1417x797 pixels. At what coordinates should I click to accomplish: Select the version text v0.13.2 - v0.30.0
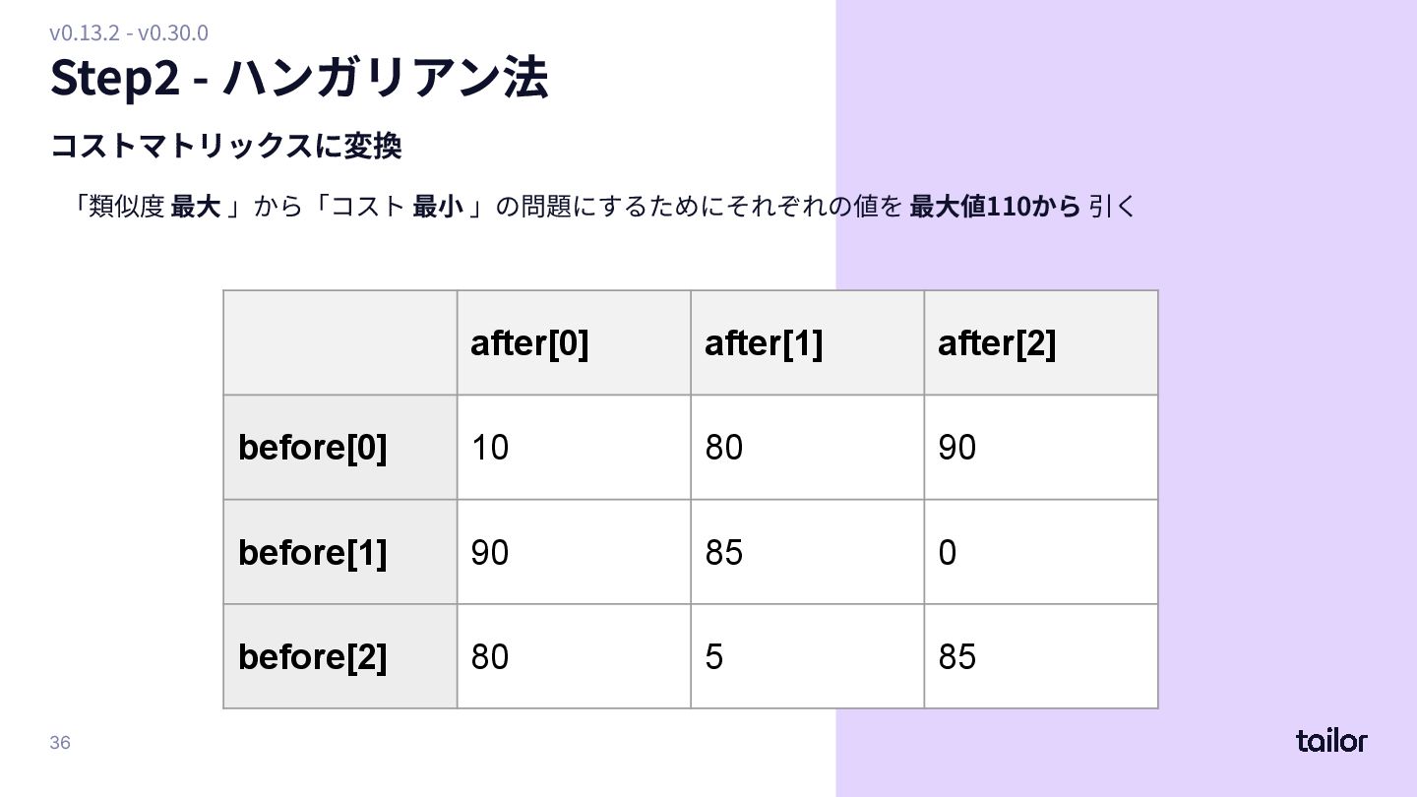(x=129, y=32)
